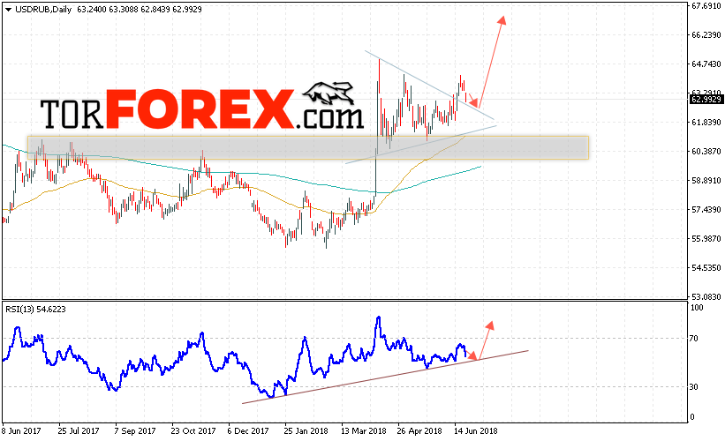Click the RSI scale value 100

[x=697, y=308]
